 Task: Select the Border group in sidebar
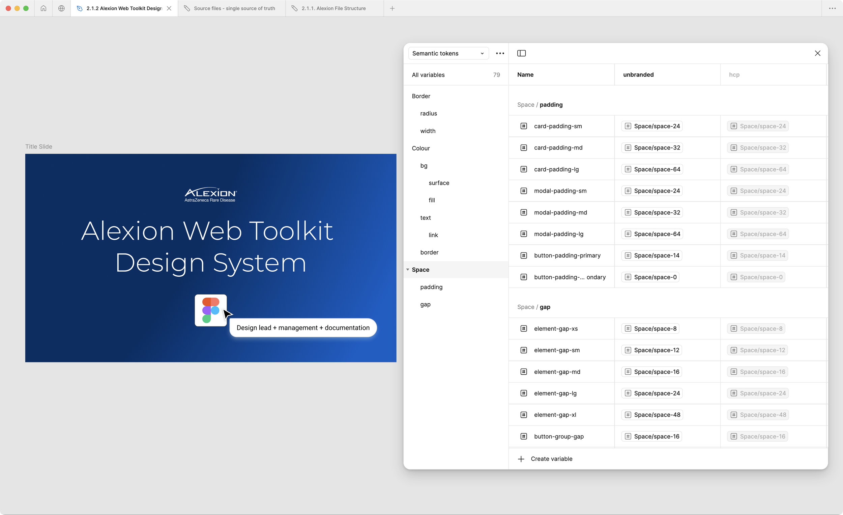(421, 96)
